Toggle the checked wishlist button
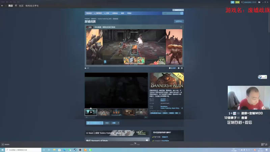Viewport: 270px width, 152px height. (x=94, y=123)
